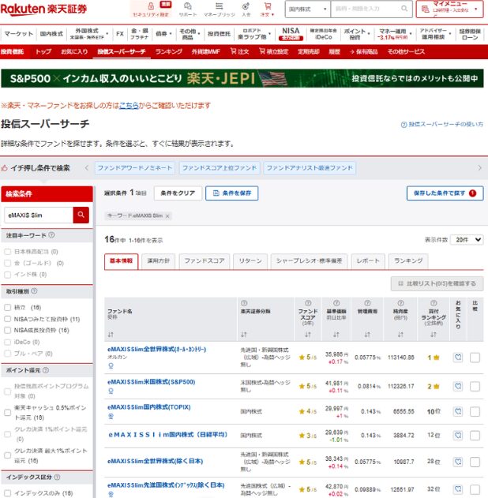The height and width of the screenshot is (498, 488).
Task: Expand マネー運用 navigation menu
Action: pyautogui.click(x=395, y=34)
